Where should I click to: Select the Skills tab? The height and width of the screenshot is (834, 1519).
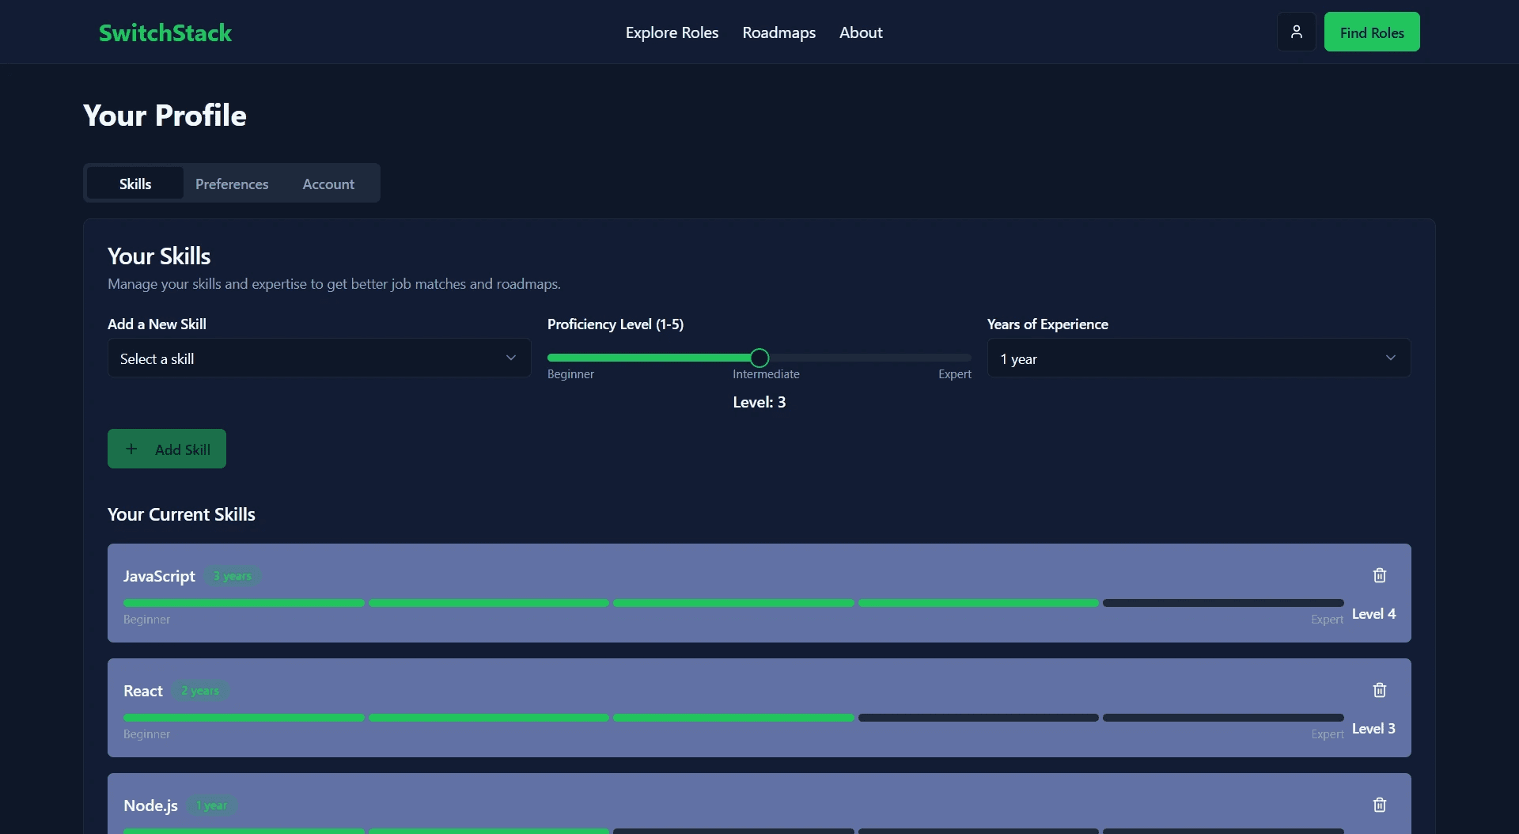134,183
